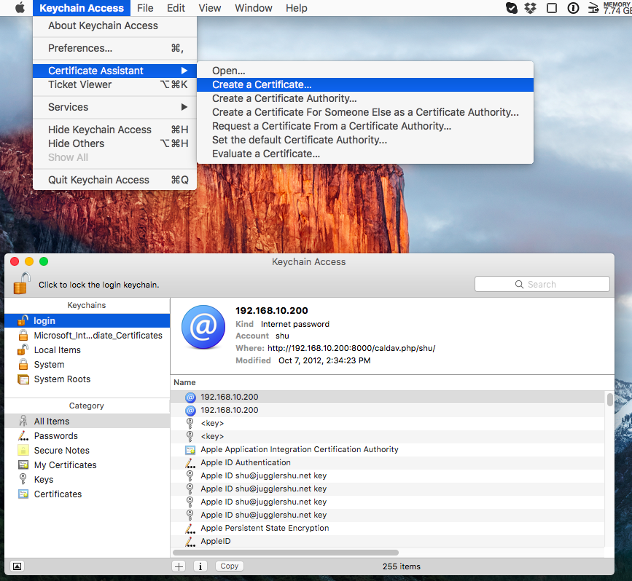
Task: Select the Local Items keychain
Action: click(87, 349)
